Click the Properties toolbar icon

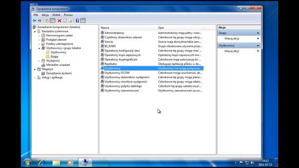click(x=65, y=21)
